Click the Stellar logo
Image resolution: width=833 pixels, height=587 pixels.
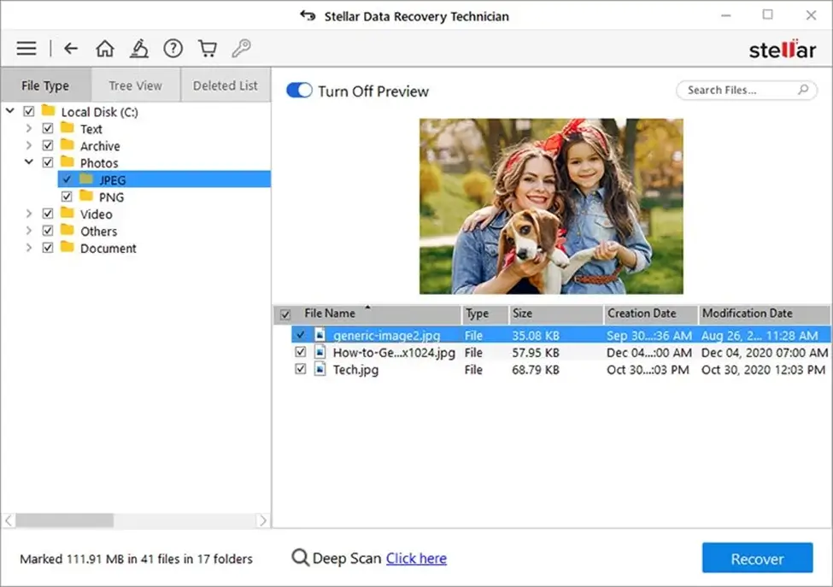click(784, 49)
